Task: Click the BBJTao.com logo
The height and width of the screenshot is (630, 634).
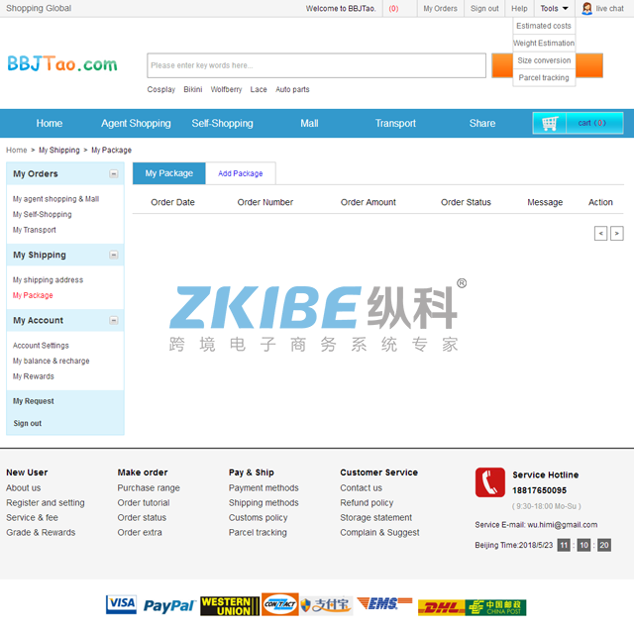Action: (x=62, y=63)
